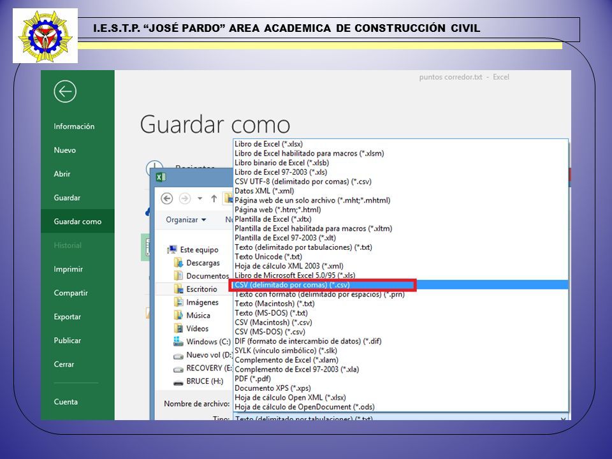Click the Vídeos folder icon
This screenshot has width=612, height=459.
[x=178, y=328]
